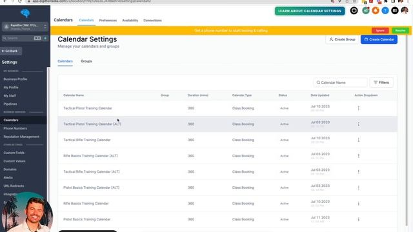Click the black screen icon beside help

394,10
